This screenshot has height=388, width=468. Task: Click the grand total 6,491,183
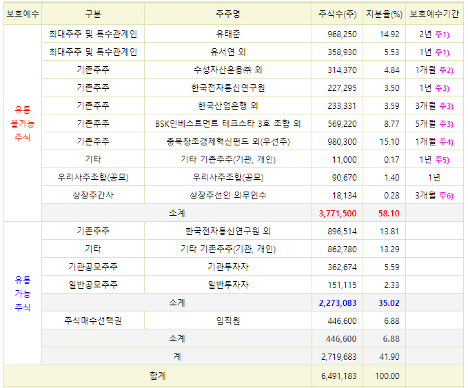tap(338, 376)
